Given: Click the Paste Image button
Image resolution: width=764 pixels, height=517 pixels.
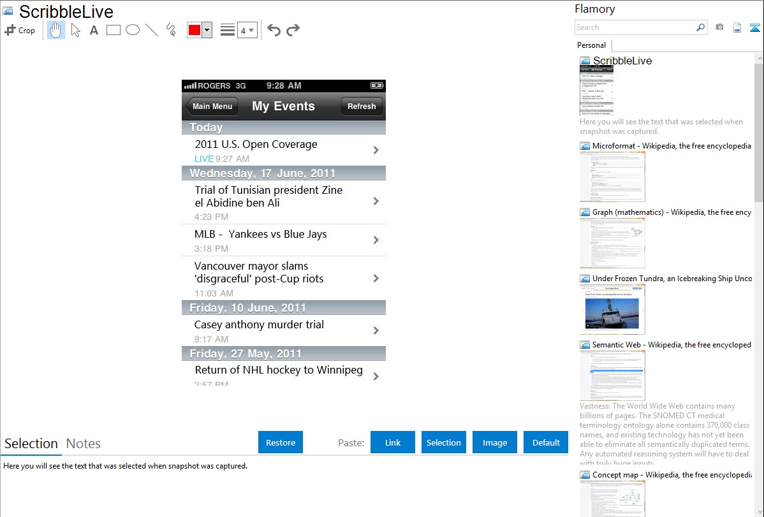Looking at the screenshot, I should [494, 442].
